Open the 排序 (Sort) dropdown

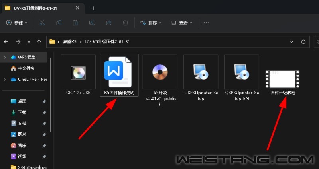coord(151,23)
